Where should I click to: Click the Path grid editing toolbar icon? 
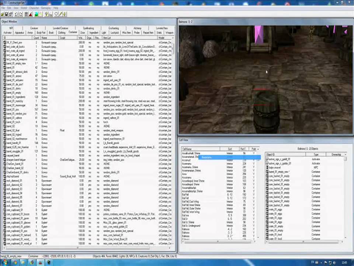tap(41, 14)
